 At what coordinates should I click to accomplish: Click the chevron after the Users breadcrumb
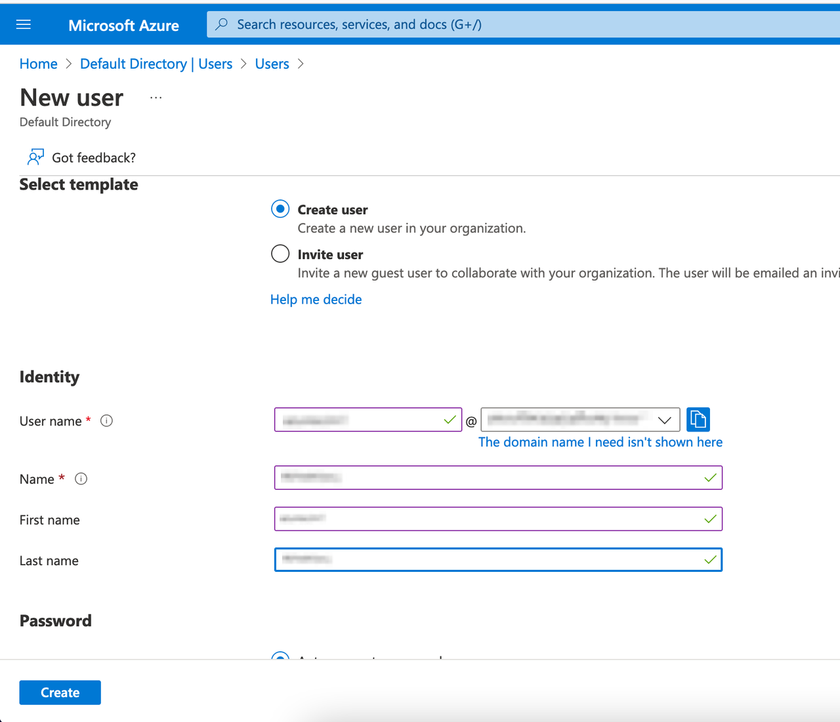coord(301,64)
